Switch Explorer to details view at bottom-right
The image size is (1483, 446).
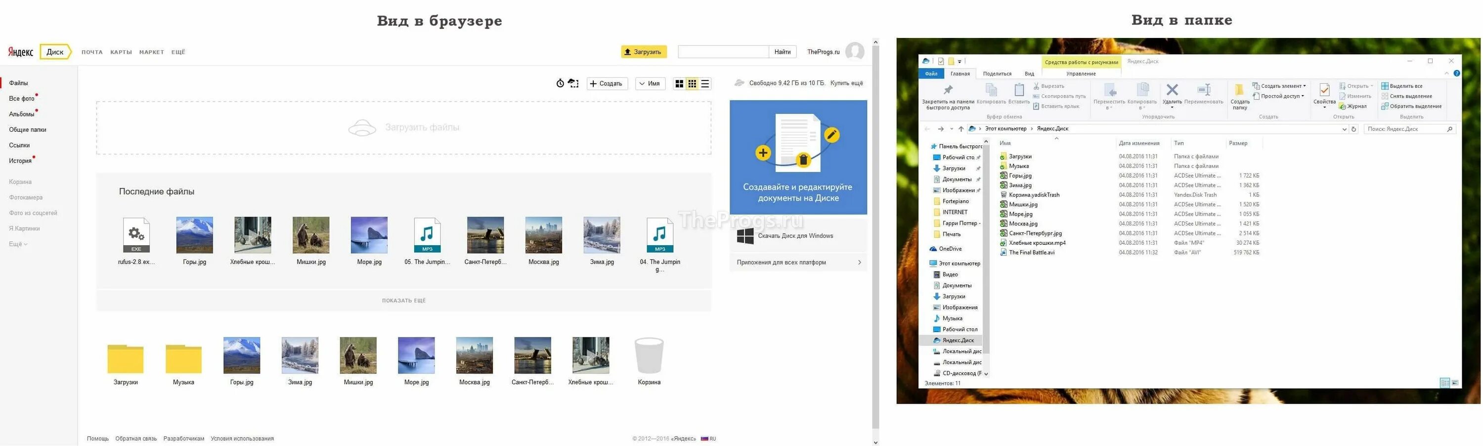(x=1445, y=383)
